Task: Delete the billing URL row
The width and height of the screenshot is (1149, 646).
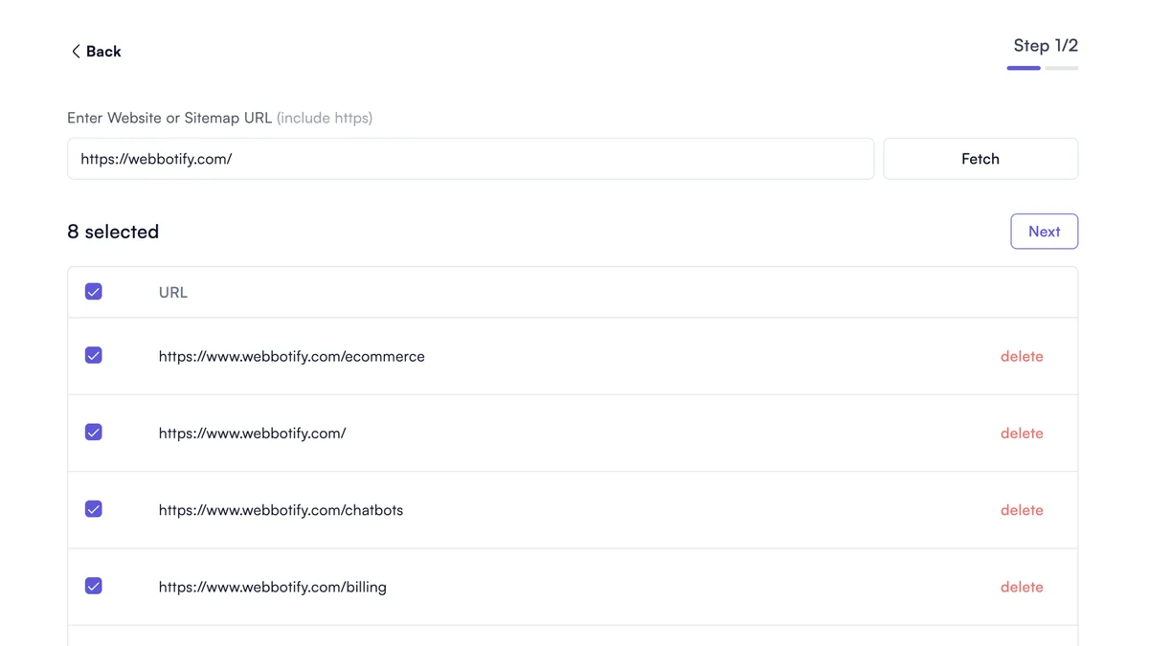Action: coord(1022,587)
